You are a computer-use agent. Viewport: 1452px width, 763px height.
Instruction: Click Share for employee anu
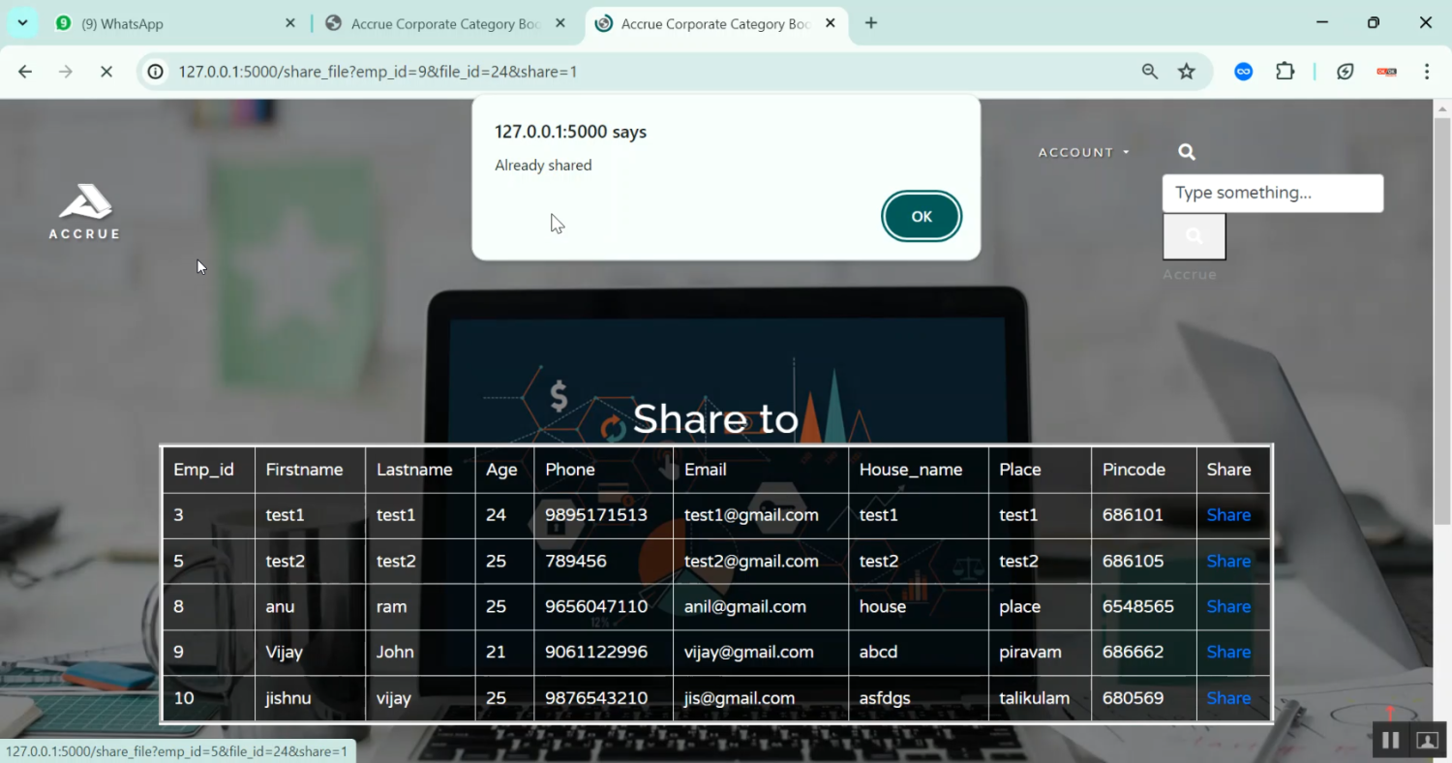pos(1228,606)
